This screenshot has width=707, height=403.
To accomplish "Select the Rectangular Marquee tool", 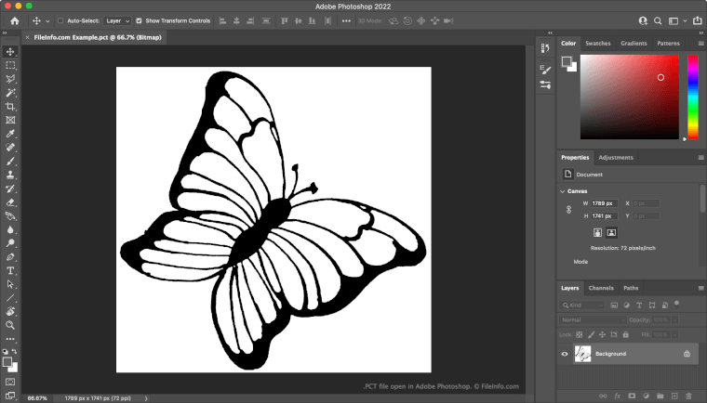I will (10, 66).
